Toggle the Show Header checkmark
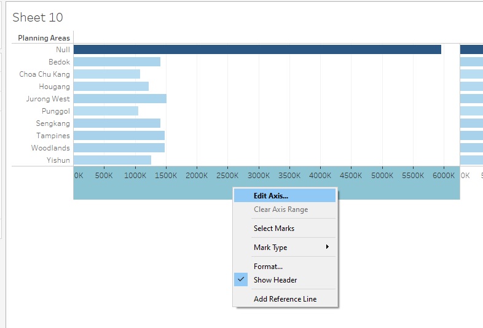The image size is (483, 328). tap(241, 280)
